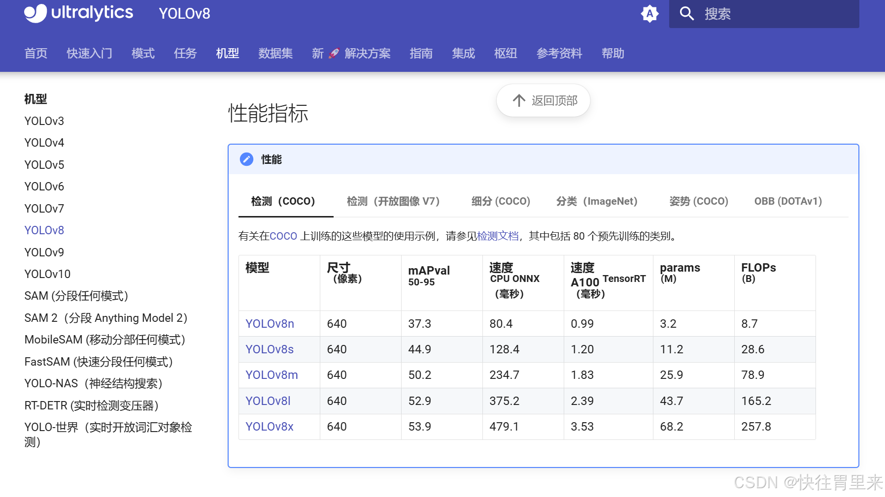Screen dimensions: 885x497
Task: Open the 指南 navigation tab
Action: click(x=421, y=53)
